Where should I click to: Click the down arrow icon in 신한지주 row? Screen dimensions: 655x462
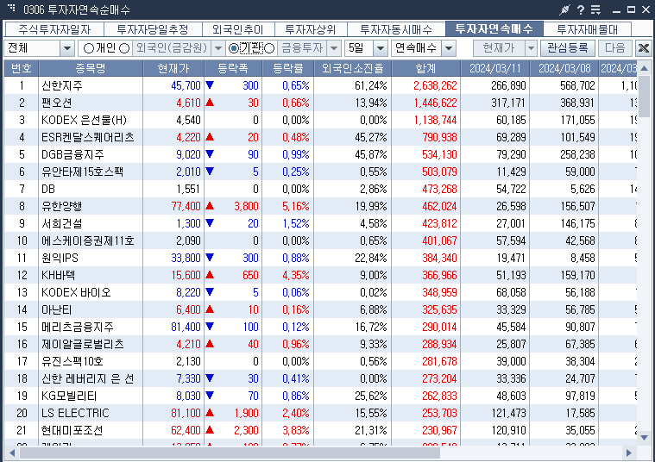click(210, 85)
